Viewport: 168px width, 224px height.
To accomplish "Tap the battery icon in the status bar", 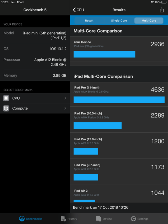I will [x=164, y=2].
